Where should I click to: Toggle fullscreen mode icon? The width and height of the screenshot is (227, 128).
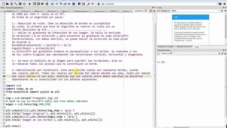84,4
